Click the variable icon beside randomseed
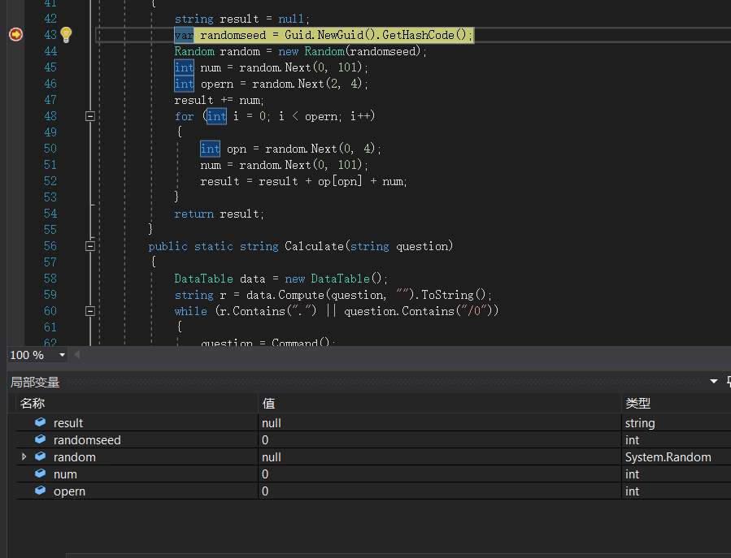The image size is (731, 558). [x=40, y=439]
